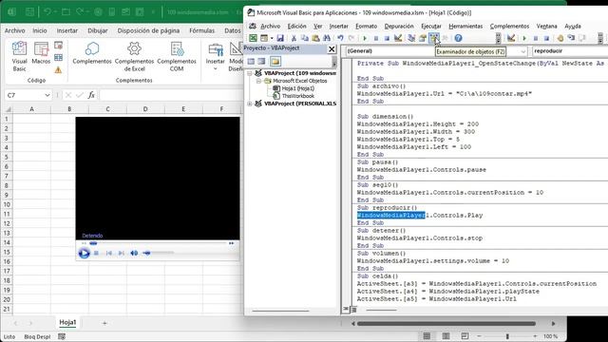This screenshot has height=342, width=608.
Task: Click the View Object icon in Project panel
Action: click(x=262, y=61)
